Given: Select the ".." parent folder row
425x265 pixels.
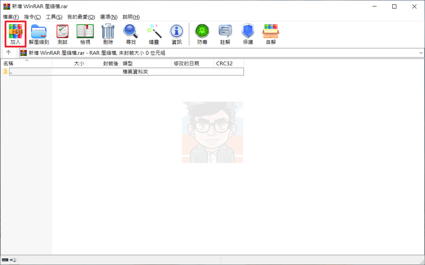Looking at the screenshot, I should click(x=122, y=72).
